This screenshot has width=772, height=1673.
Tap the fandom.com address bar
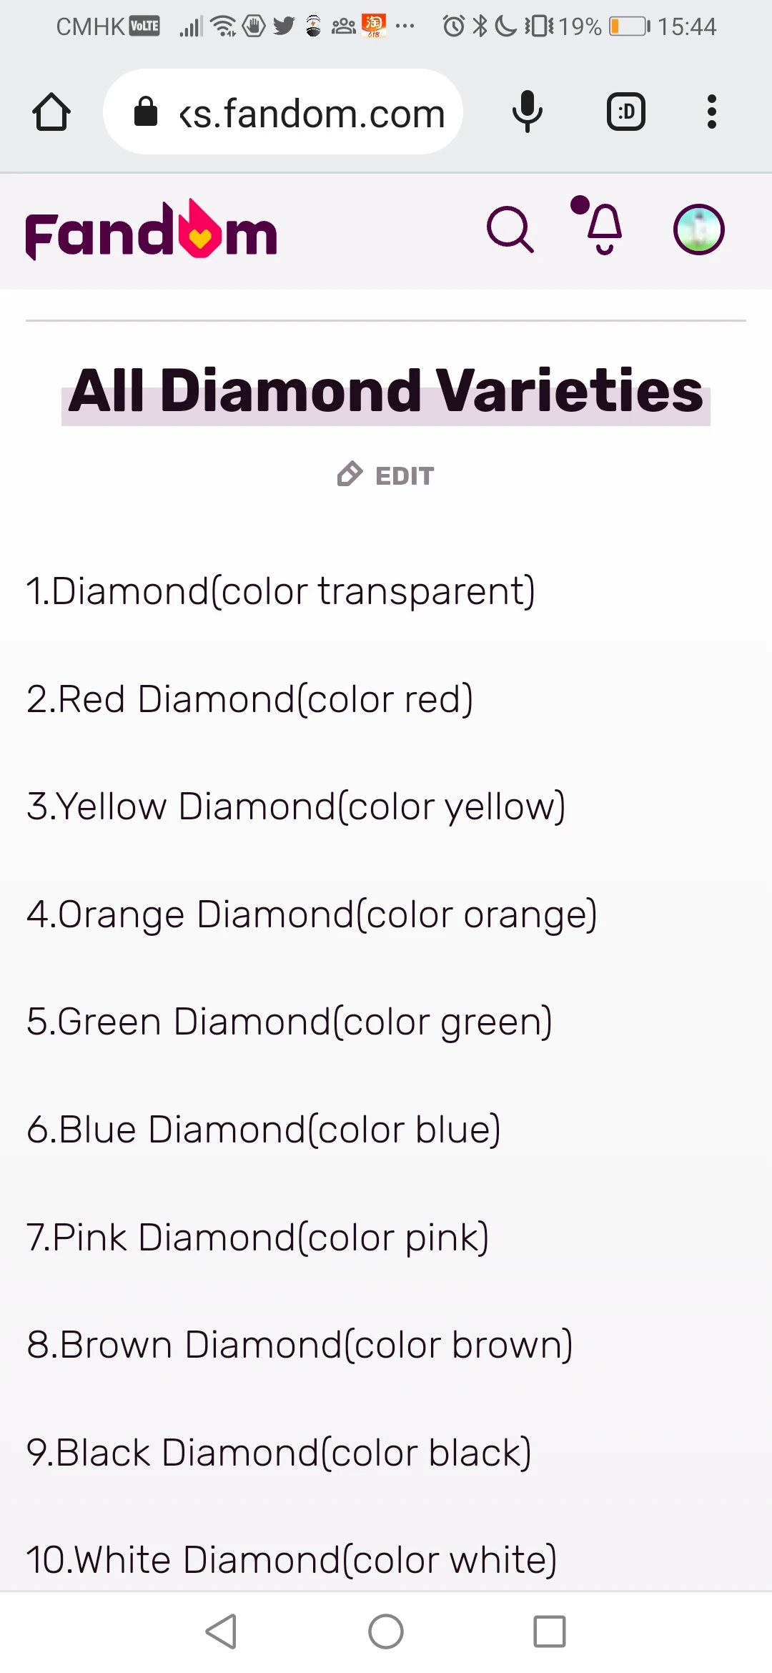311,112
